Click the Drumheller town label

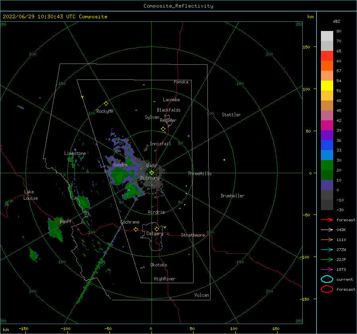[232, 196]
